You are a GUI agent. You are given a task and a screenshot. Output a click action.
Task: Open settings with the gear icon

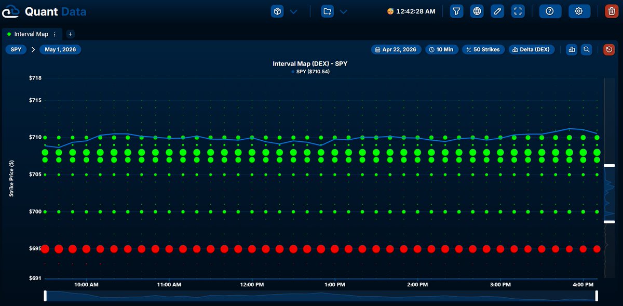click(579, 11)
